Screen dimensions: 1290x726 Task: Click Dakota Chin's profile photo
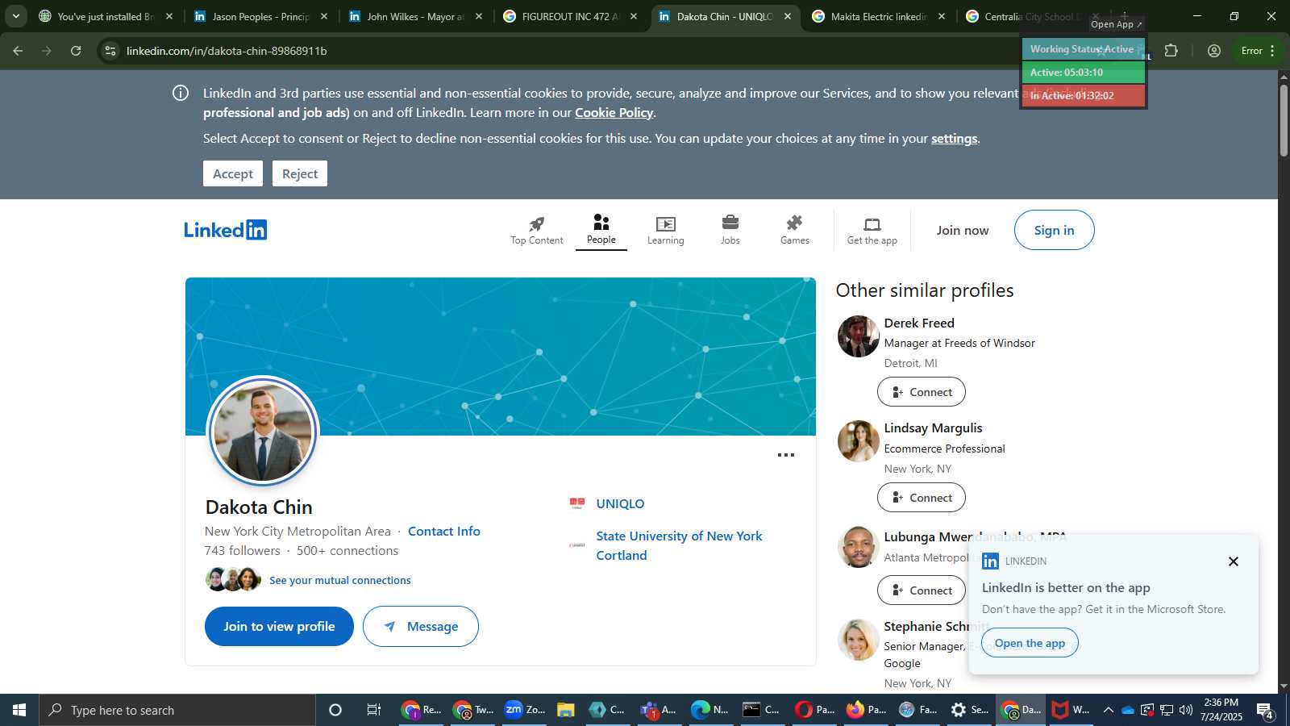coord(263,432)
